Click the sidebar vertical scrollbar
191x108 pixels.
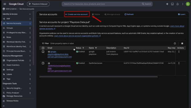click(x=33, y=38)
